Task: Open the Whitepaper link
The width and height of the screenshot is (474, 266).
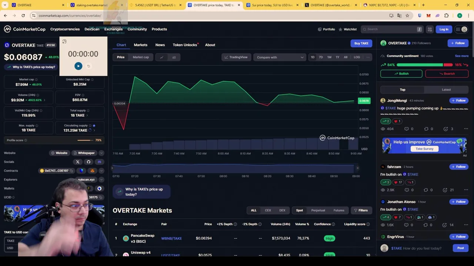Action: [84, 153]
